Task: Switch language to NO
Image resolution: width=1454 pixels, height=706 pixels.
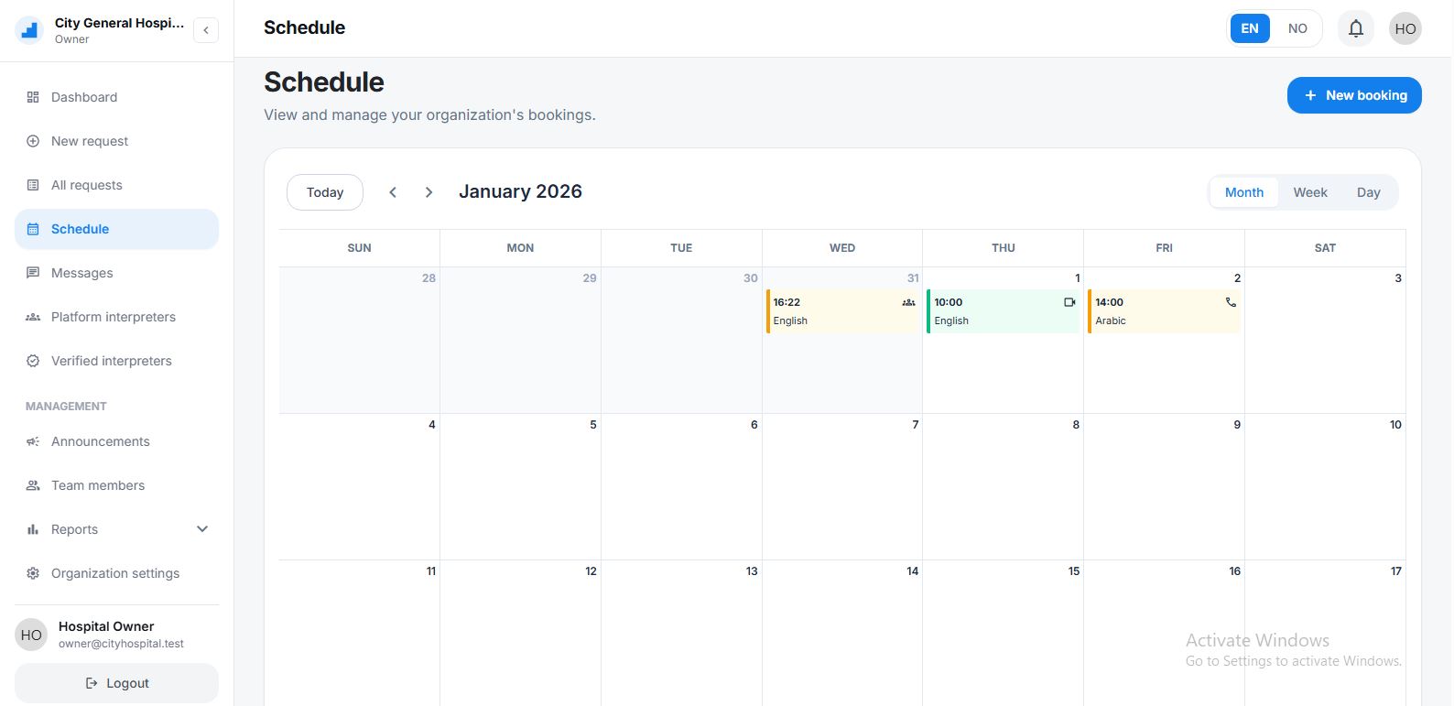Action: pyautogui.click(x=1297, y=28)
